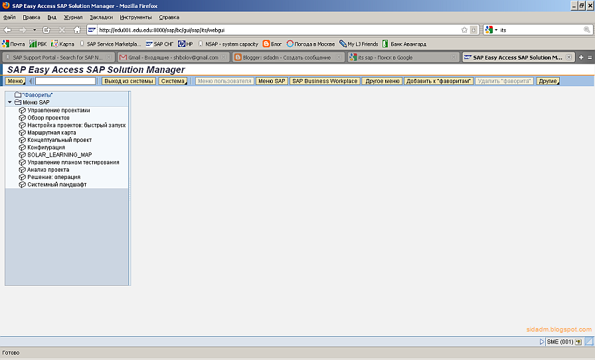Open Правка menu
595x360 pixels.
(x=31, y=17)
